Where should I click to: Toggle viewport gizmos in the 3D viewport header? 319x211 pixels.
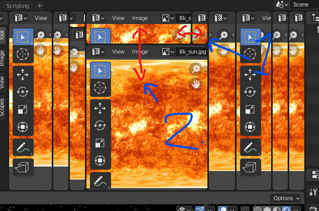click(200, 209)
